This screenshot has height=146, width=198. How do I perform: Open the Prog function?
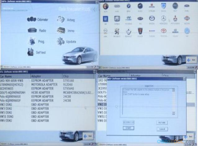point(37,41)
